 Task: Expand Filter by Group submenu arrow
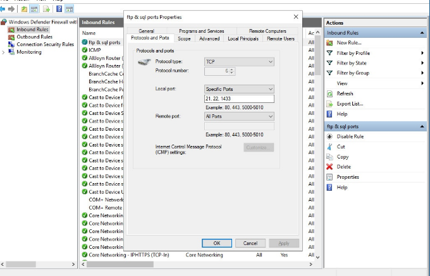422,73
